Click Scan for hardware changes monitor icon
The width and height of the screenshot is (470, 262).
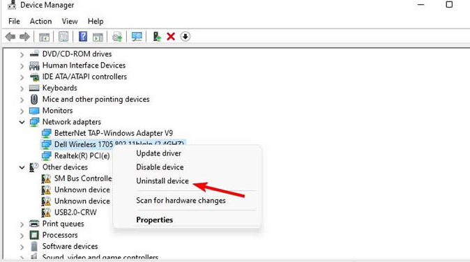pyautogui.click(x=137, y=37)
